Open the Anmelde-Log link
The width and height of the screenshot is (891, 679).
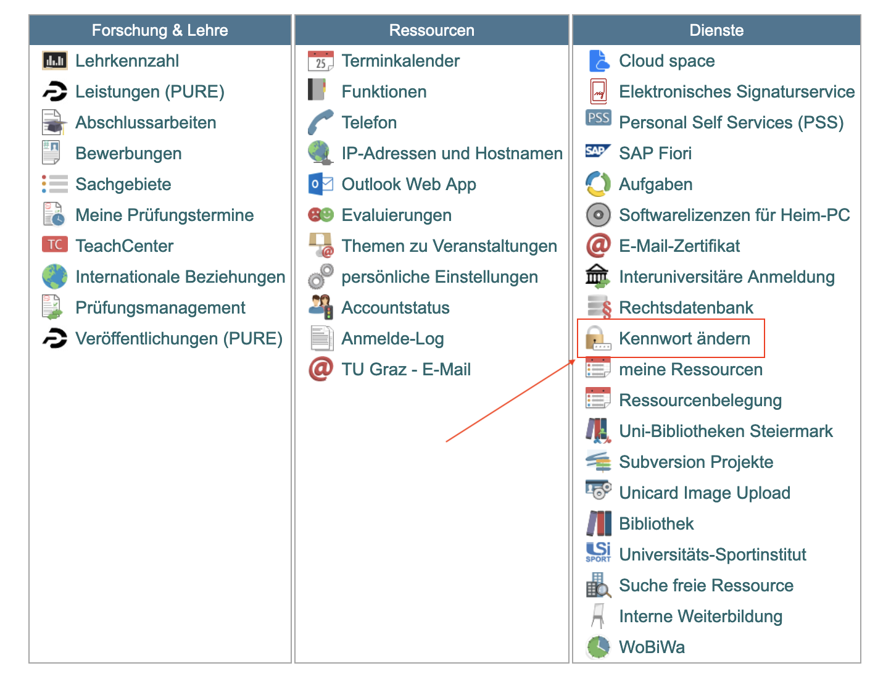coord(392,339)
